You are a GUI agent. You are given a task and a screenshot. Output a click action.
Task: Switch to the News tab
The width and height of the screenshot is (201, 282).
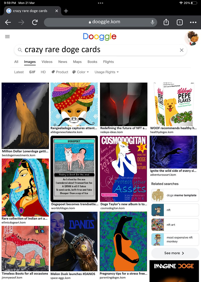click(63, 62)
